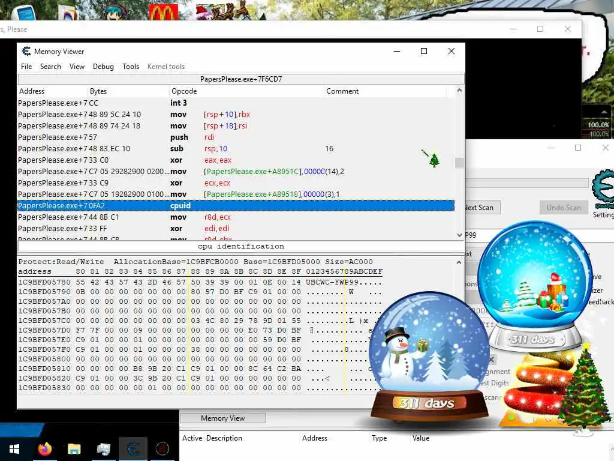The image size is (614, 461).
Task: Click the disassembler vertical scrollbar thumb
Action: tap(459, 163)
